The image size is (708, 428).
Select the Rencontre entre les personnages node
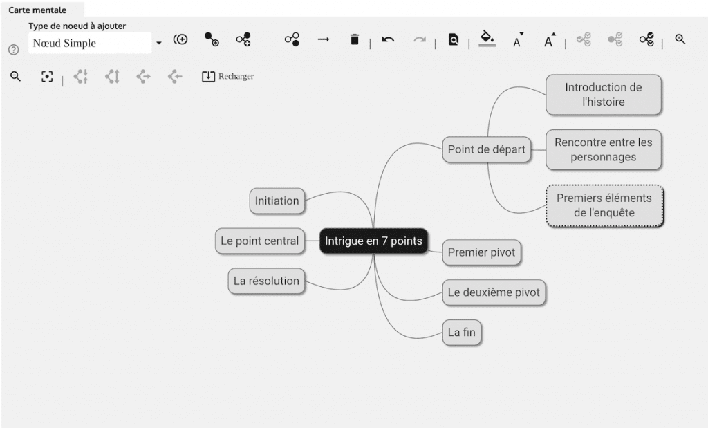pyautogui.click(x=603, y=149)
